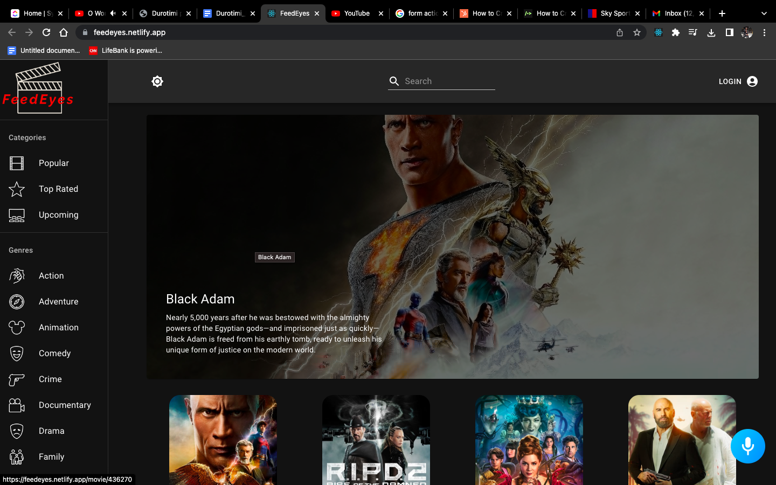Viewport: 776px width, 485px height.
Task: Switch to the Gmail Inbox tab
Action: (x=678, y=13)
